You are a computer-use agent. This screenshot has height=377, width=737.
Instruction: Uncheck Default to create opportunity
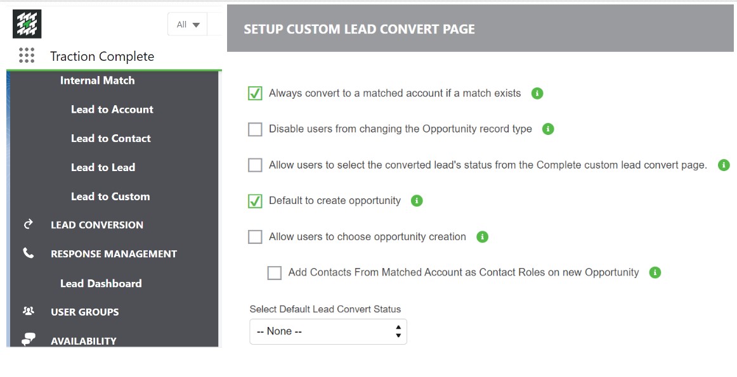(255, 201)
